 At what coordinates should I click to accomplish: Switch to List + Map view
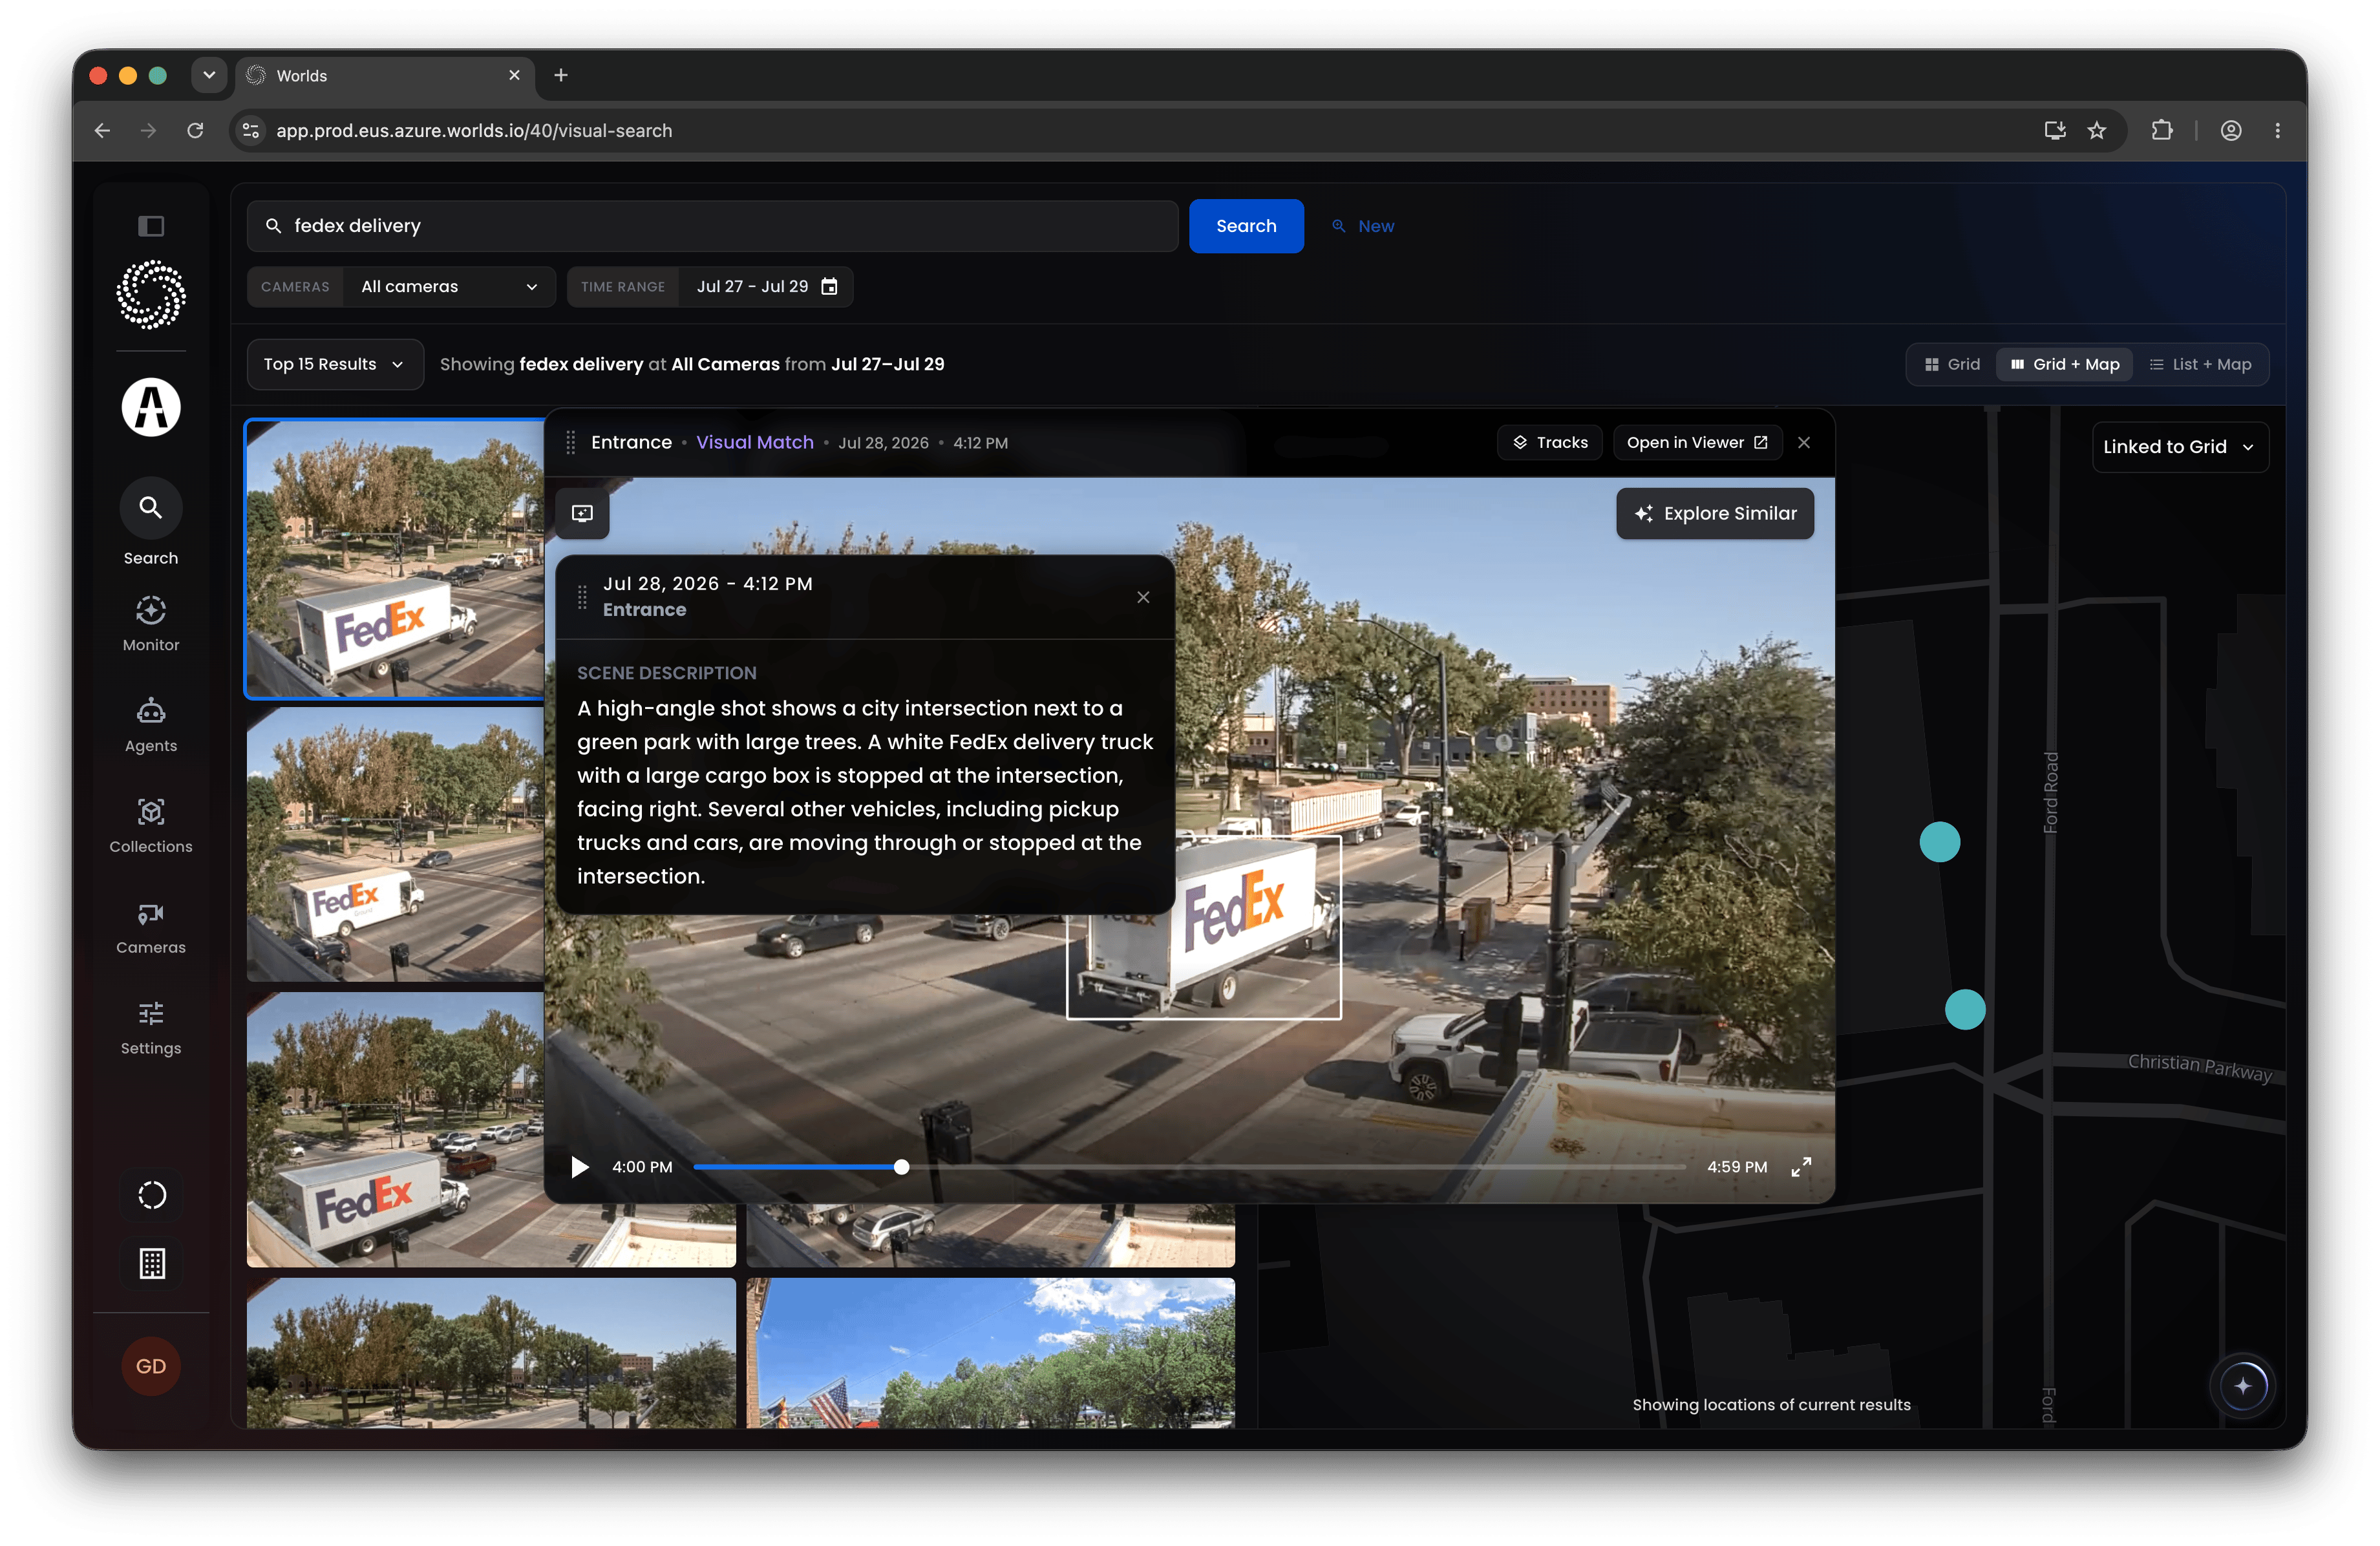tap(2201, 364)
